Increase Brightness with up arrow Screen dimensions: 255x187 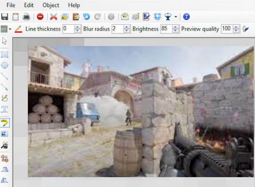click(x=176, y=27)
